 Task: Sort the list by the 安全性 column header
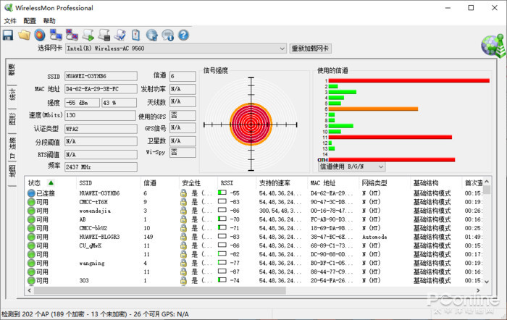[x=198, y=183]
